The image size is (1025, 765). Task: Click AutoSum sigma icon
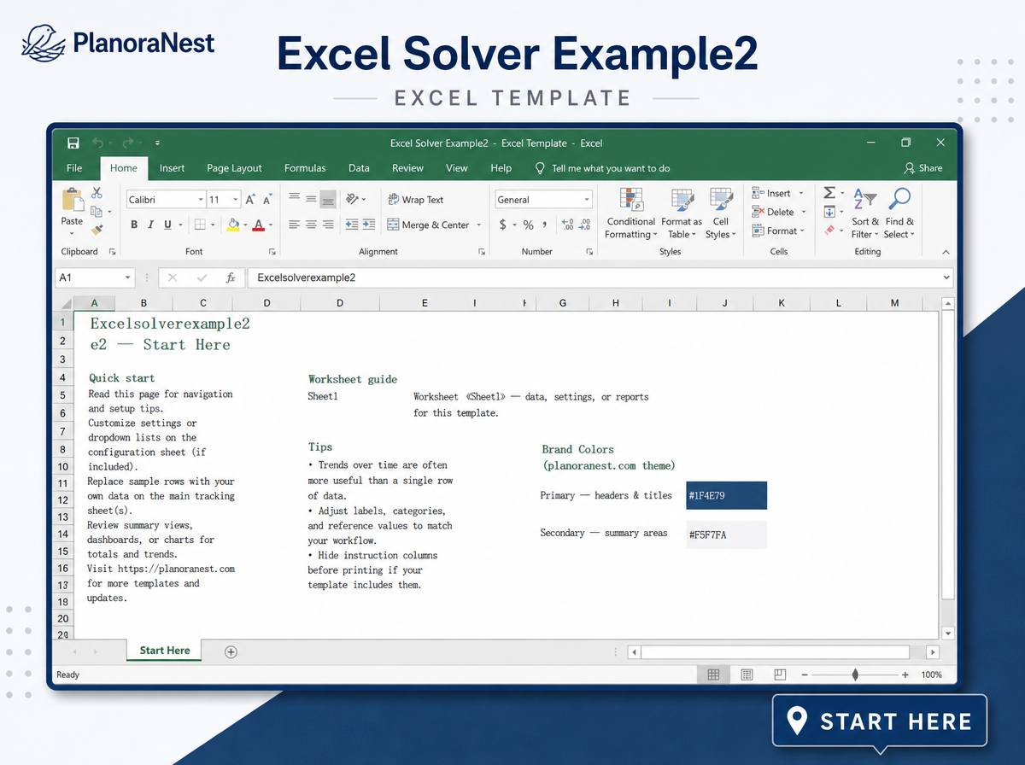pos(829,193)
